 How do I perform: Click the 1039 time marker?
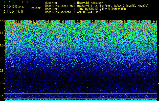[x=139, y=22]
